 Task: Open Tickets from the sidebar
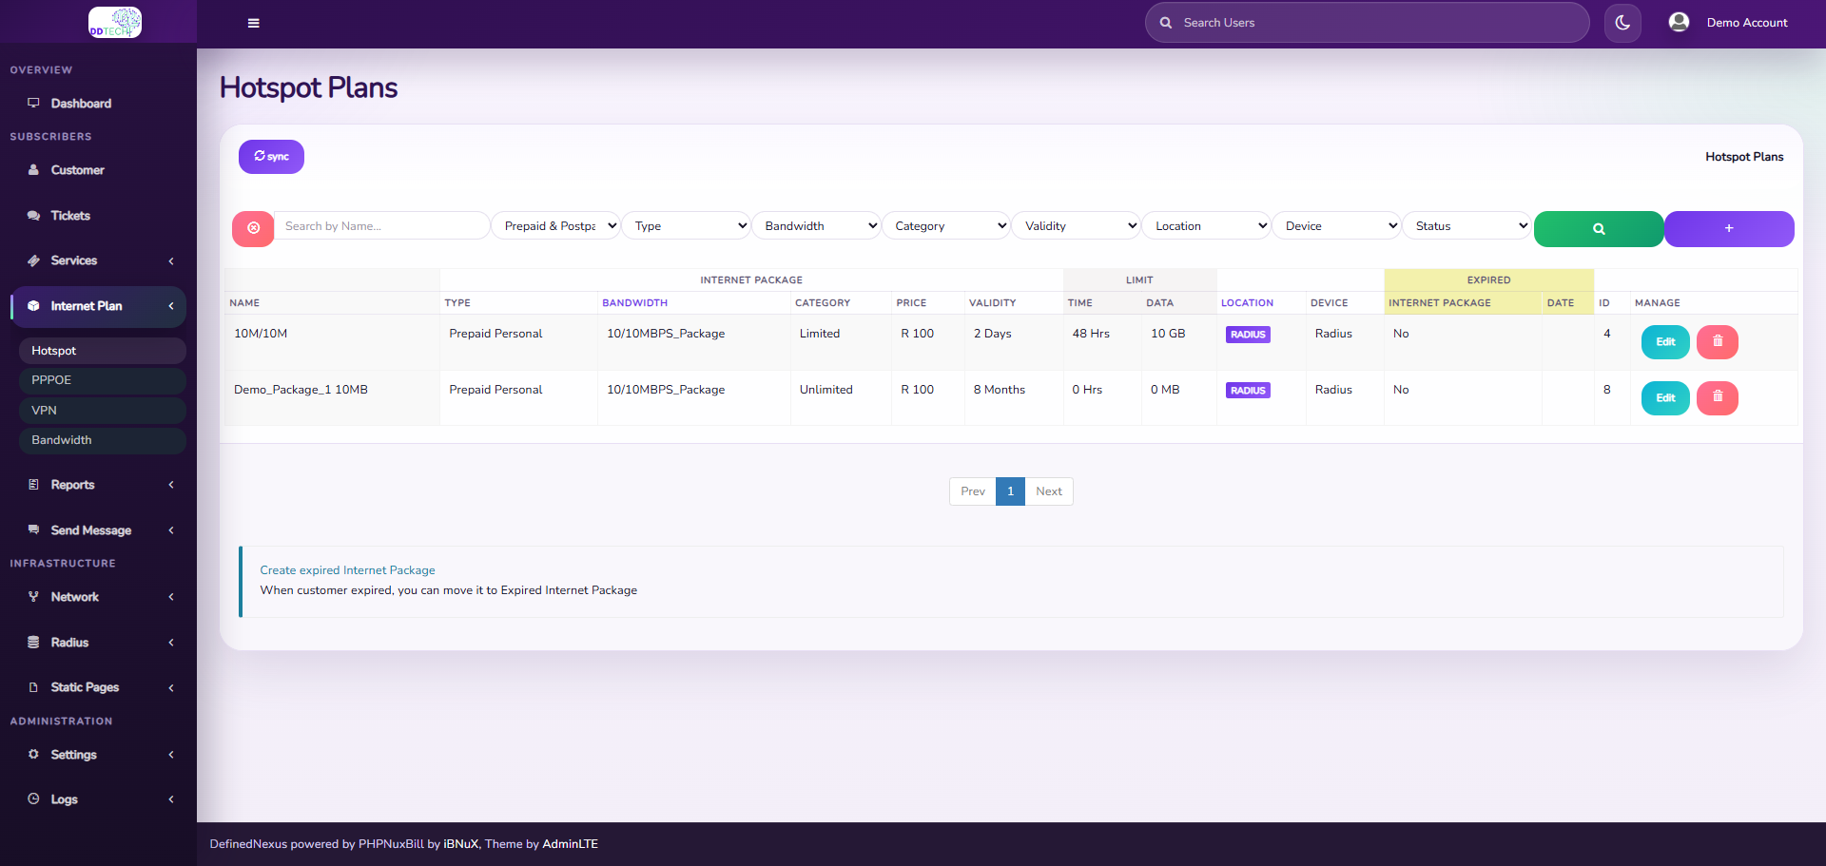click(x=68, y=216)
